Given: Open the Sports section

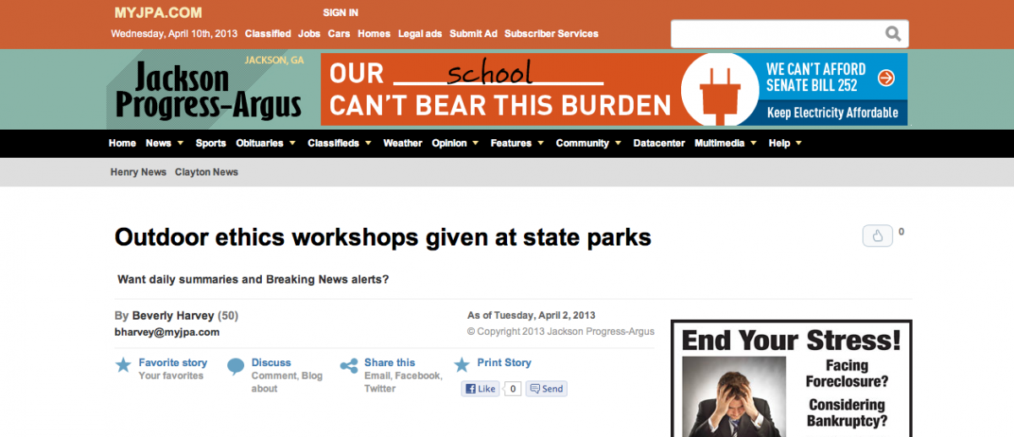Looking at the screenshot, I should (210, 143).
